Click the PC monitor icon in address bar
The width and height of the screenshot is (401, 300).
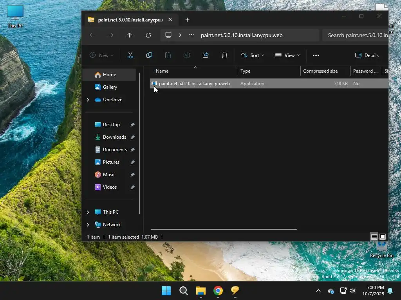coord(168,35)
